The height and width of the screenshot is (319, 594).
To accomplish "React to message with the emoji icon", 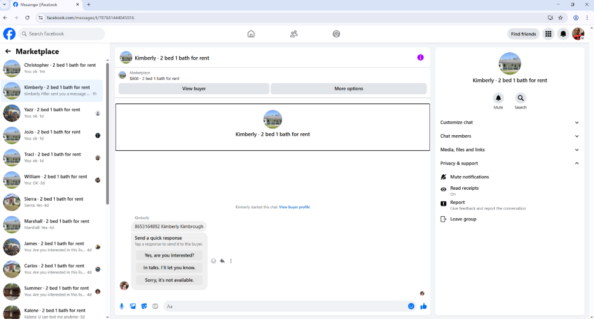I will pos(213,261).
